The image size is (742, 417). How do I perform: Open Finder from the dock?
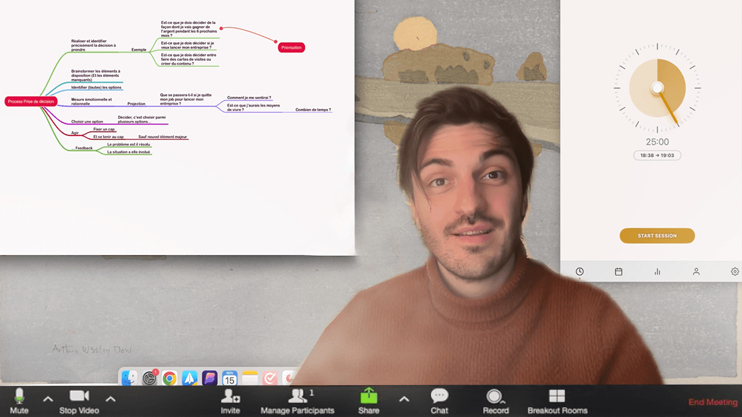pyautogui.click(x=129, y=378)
